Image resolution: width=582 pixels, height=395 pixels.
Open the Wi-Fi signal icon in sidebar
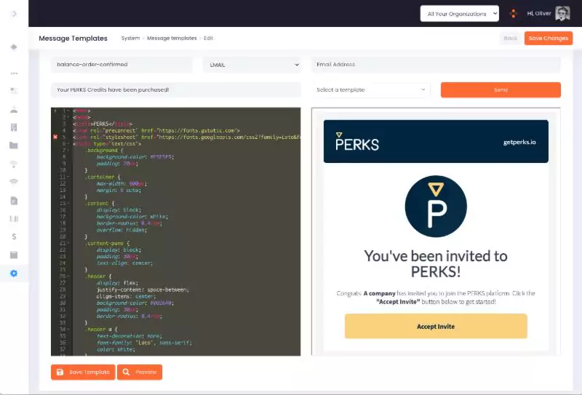(14, 164)
